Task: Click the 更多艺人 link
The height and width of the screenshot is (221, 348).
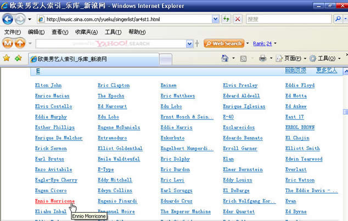Action: coord(327,70)
